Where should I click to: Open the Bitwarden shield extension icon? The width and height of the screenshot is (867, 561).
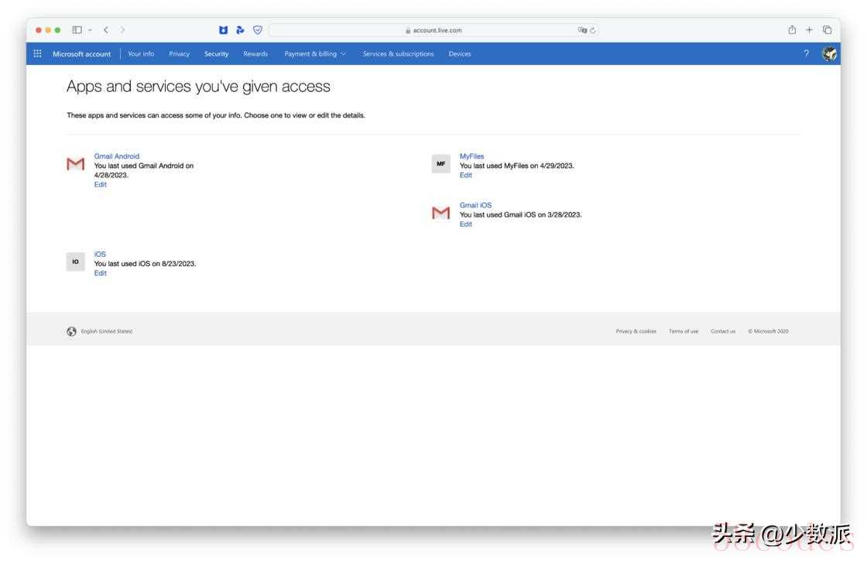223,30
